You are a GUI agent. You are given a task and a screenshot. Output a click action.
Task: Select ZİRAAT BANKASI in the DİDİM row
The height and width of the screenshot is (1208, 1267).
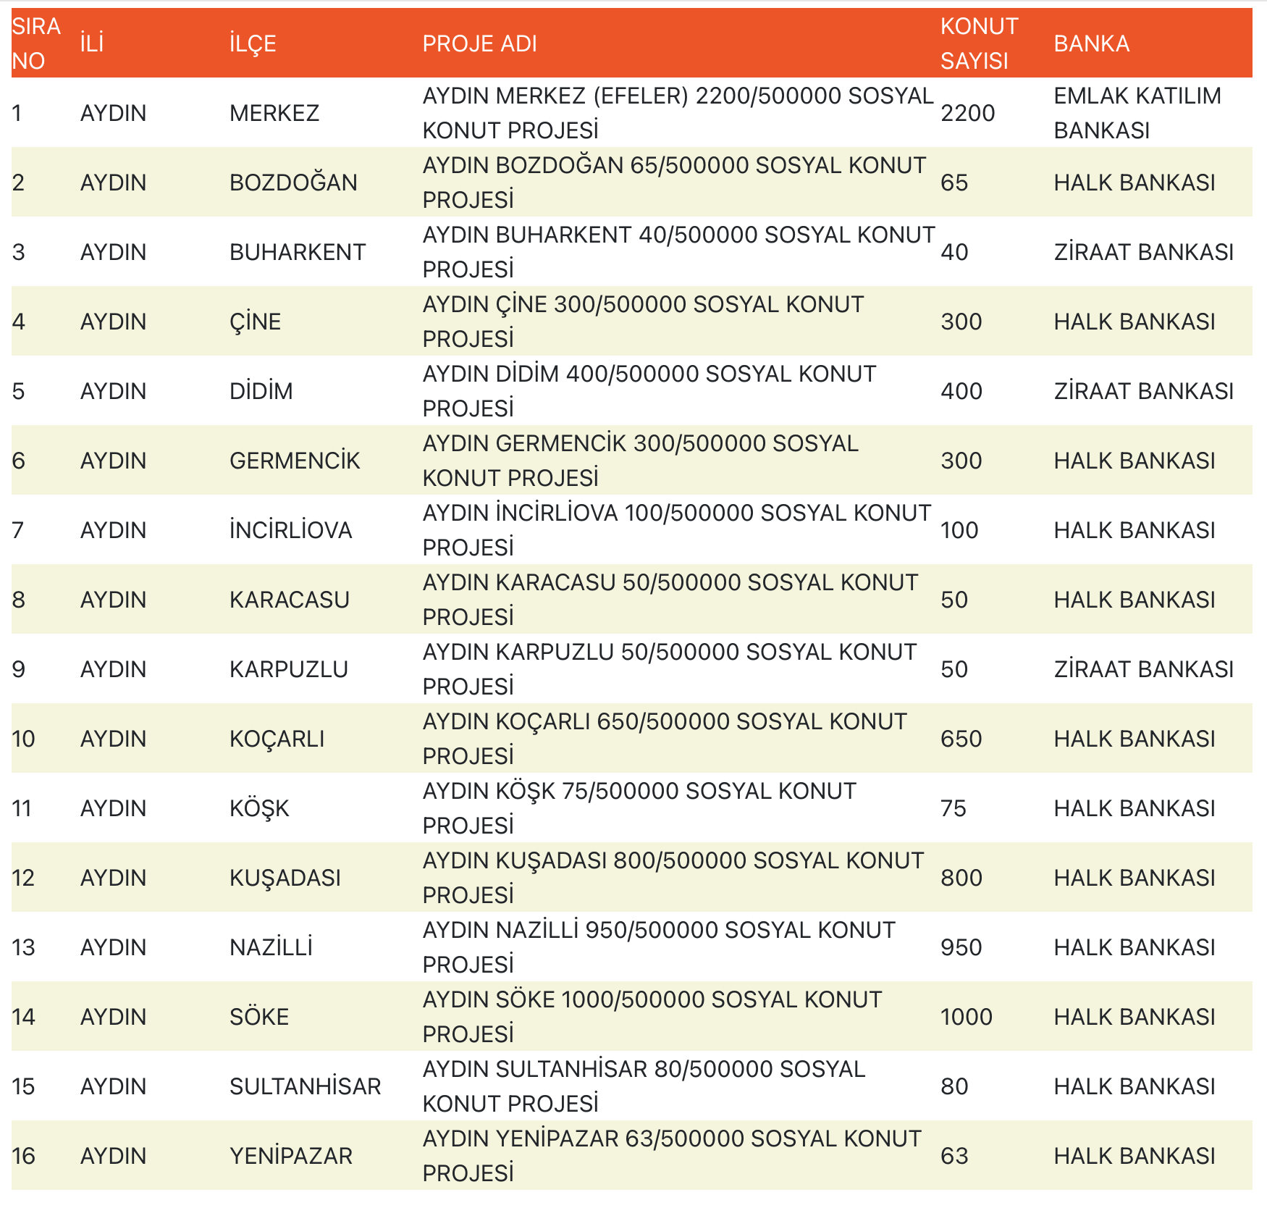point(1143,391)
